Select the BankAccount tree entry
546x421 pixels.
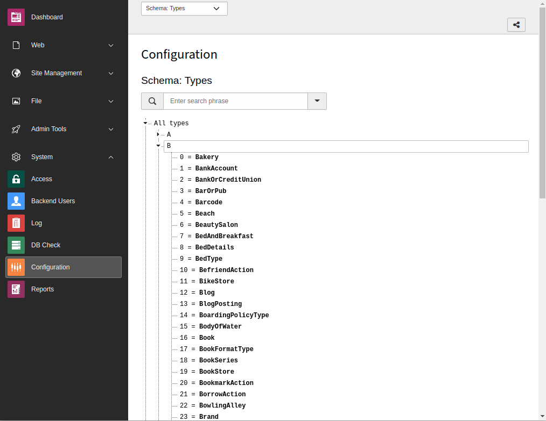point(218,168)
